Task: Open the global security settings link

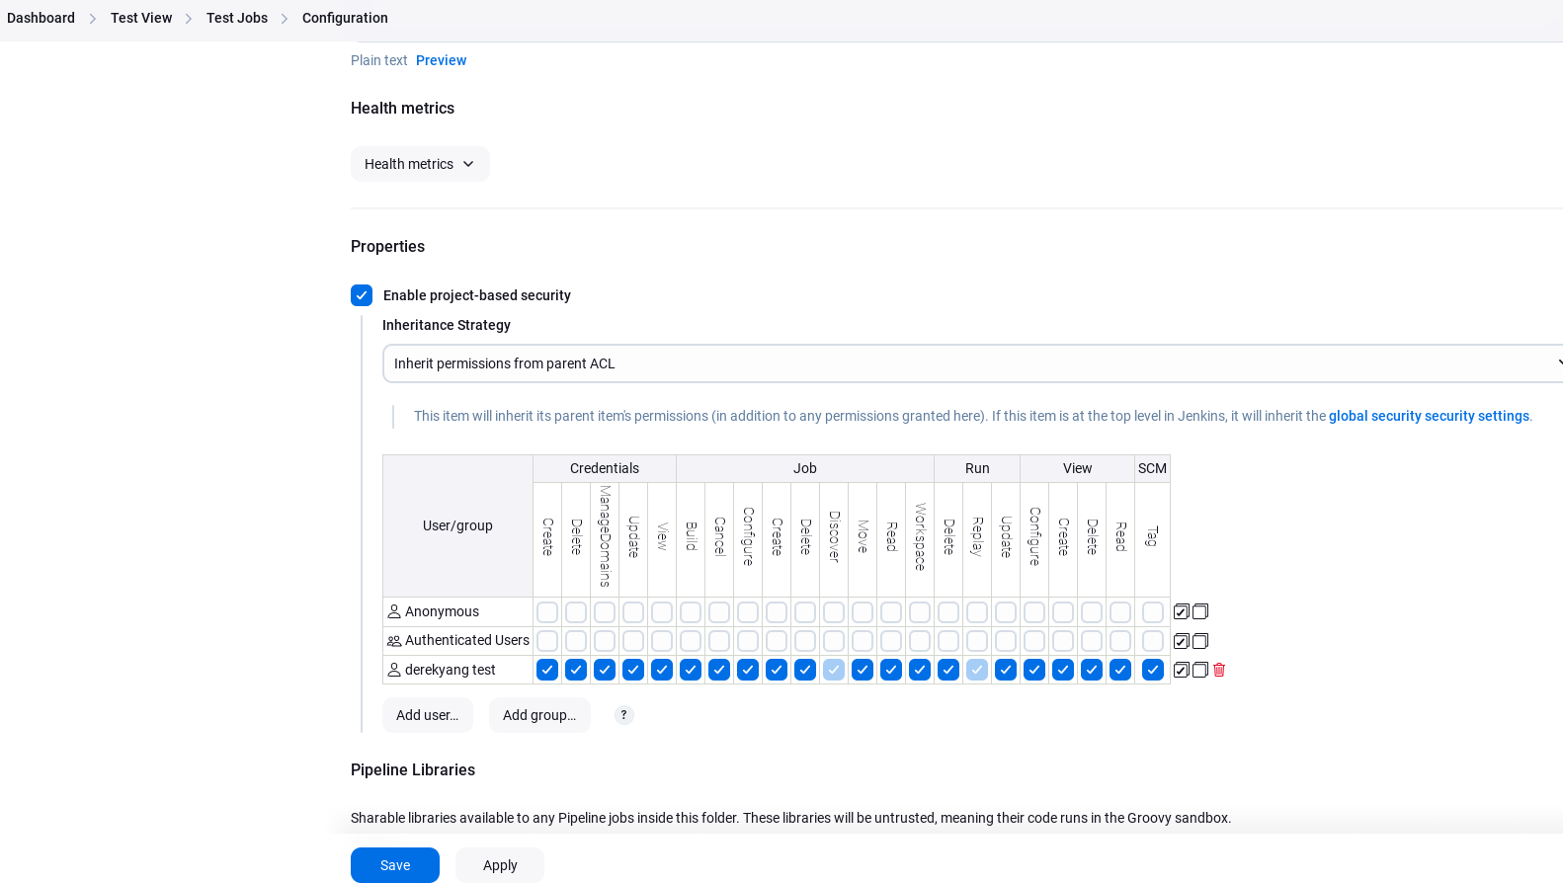Action: click(1429, 416)
